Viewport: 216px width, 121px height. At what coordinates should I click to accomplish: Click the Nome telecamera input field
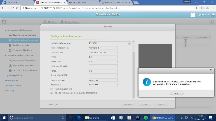pos(103,48)
